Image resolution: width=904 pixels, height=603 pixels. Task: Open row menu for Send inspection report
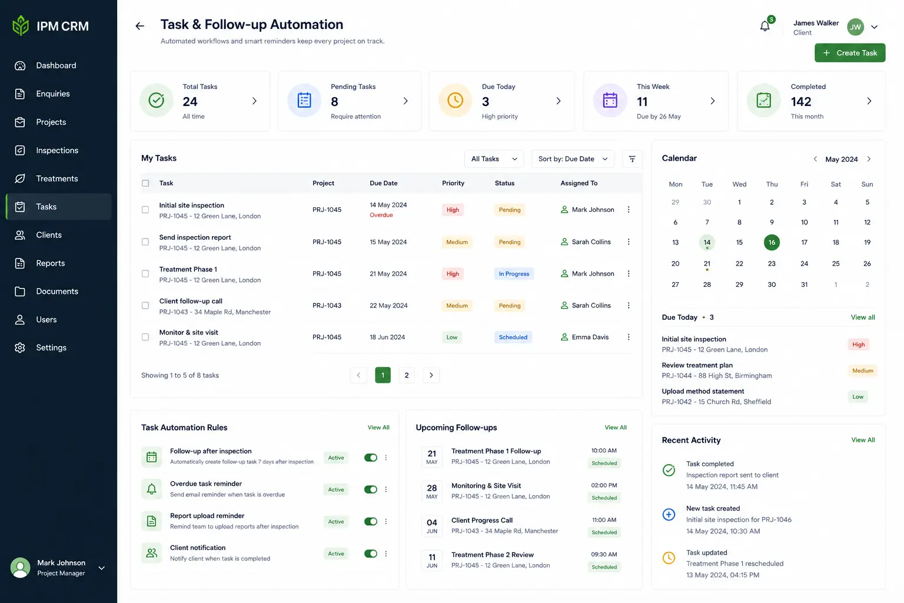click(629, 242)
